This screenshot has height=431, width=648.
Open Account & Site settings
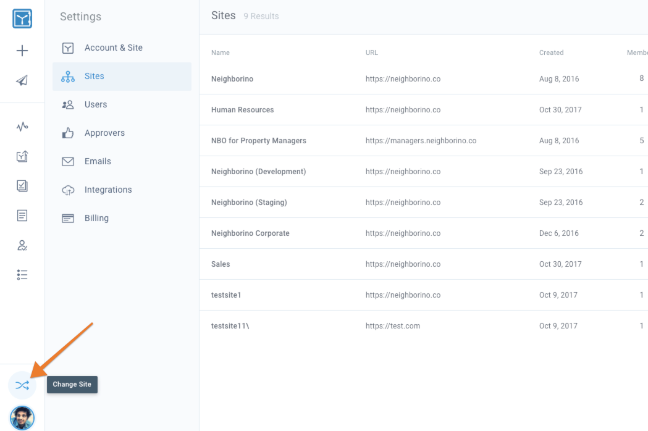pyautogui.click(x=122, y=48)
